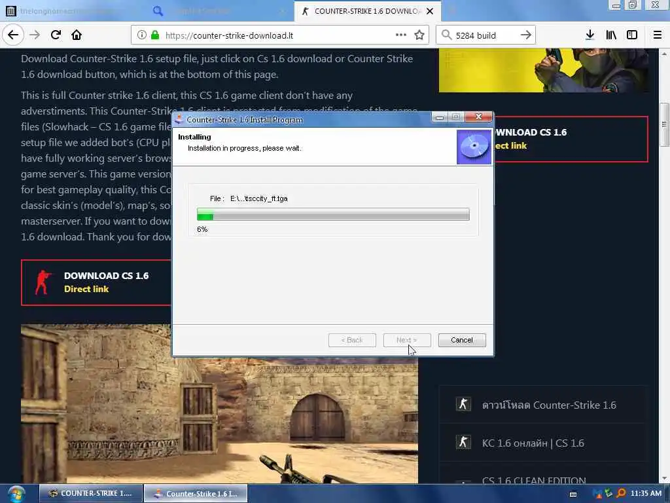Viewport: 670px width, 503px height.
Task: Click the search field containing 5284 build
Action: (x=486, y=35)
